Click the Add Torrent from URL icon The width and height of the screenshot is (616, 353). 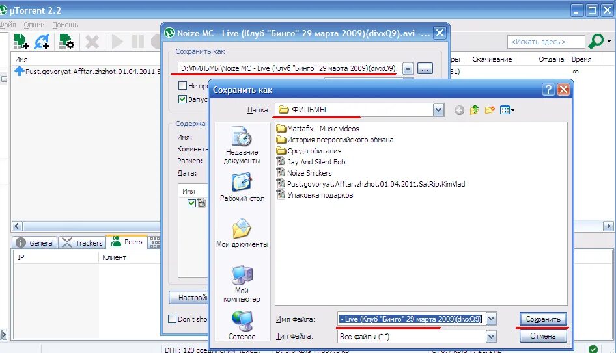tap(42, 41)
